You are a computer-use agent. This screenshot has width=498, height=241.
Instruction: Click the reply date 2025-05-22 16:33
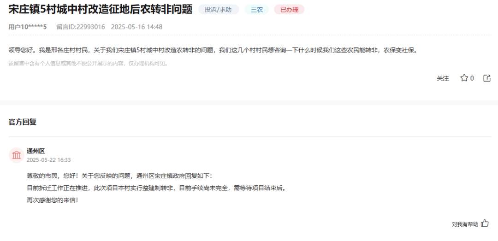[x=48, y=160]
